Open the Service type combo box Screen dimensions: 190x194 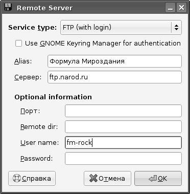tap(121, 28)
